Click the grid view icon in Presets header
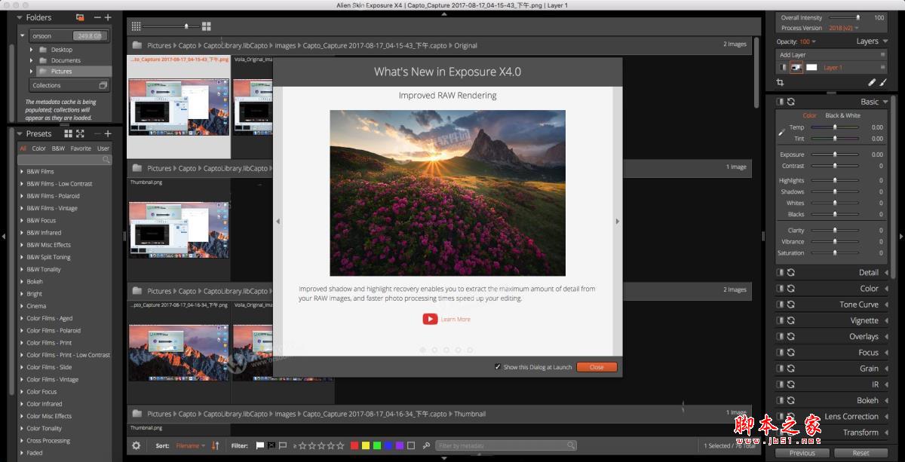The image size is (905, 462). click(68, 133)
